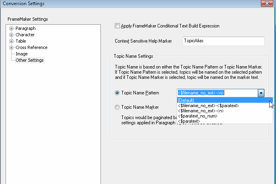Choose (Default) from the pattern list

225,100
